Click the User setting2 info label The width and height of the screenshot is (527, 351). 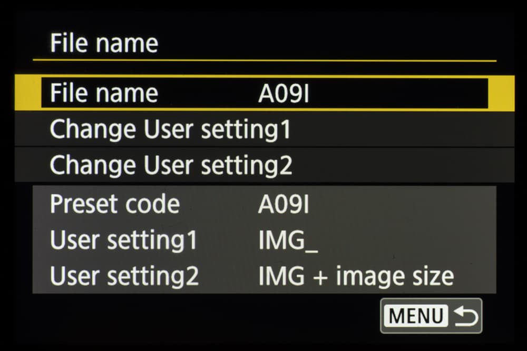(124, 276)
